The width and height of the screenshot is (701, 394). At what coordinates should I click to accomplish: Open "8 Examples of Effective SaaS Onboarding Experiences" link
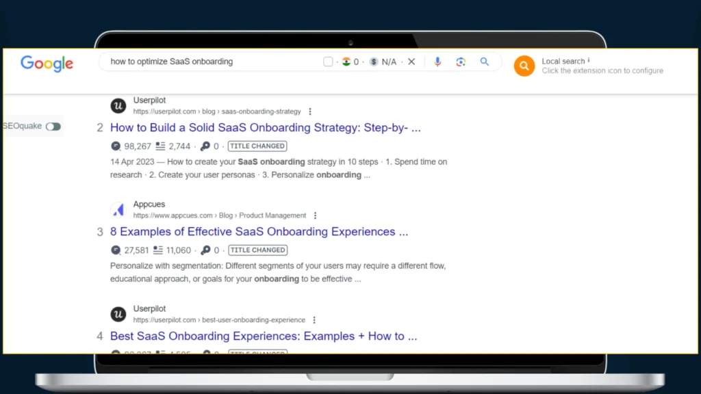coord(259,232)
